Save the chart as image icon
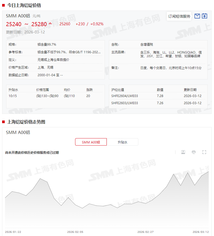This screenshot has height=236, width=214. coord(183,152)
